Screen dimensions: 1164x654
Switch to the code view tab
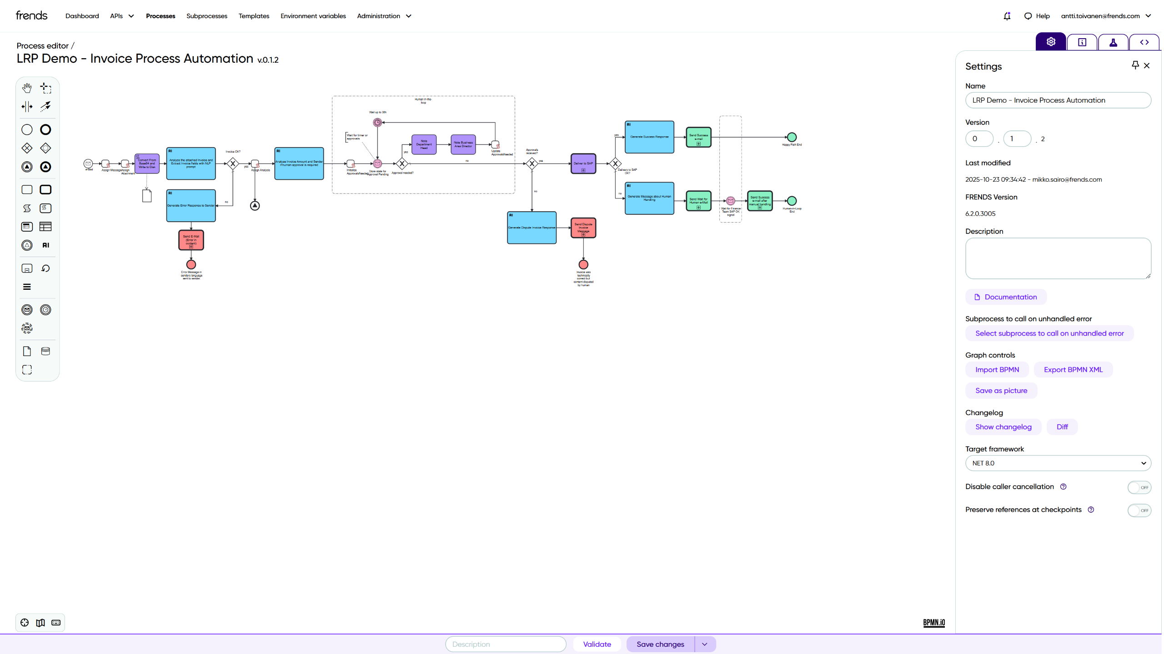click(1144, 42)
